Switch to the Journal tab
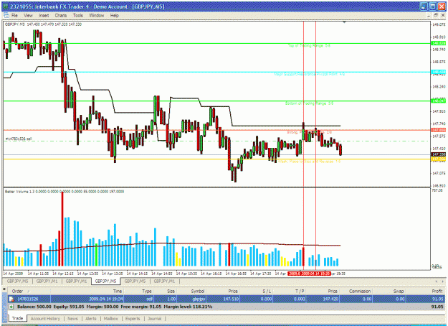 click(154, 319)
